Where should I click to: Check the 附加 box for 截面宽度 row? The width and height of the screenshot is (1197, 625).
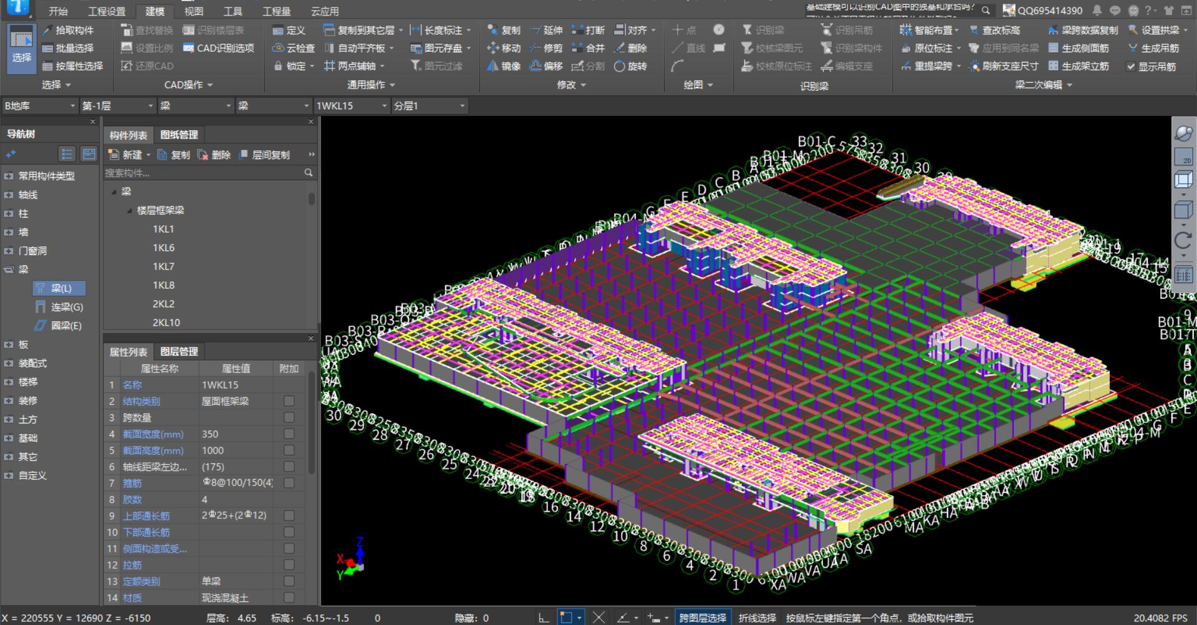tap(289, 434)
